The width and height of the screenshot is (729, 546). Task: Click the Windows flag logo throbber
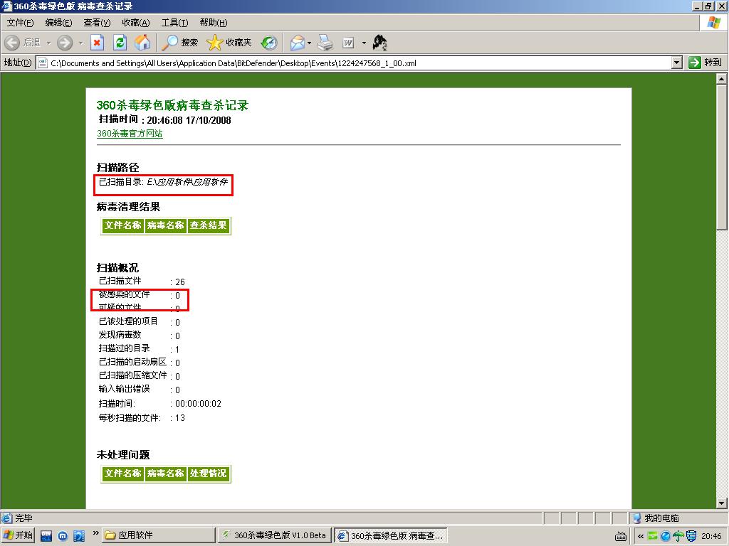point(713,23)
